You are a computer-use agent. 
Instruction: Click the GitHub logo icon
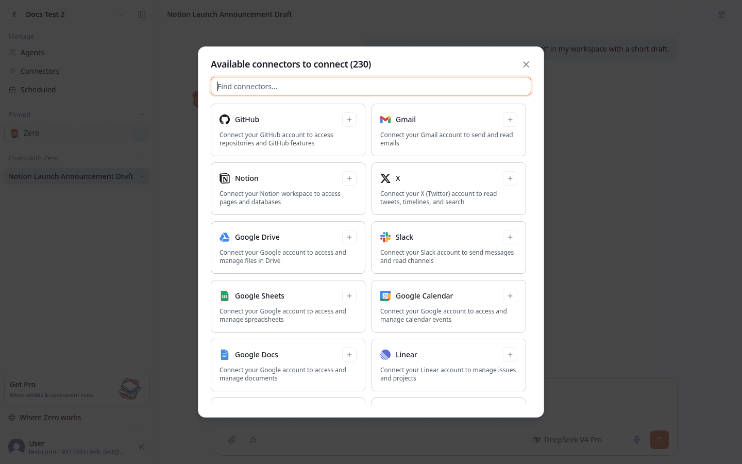pyautogui.click(x=225, y=120)
